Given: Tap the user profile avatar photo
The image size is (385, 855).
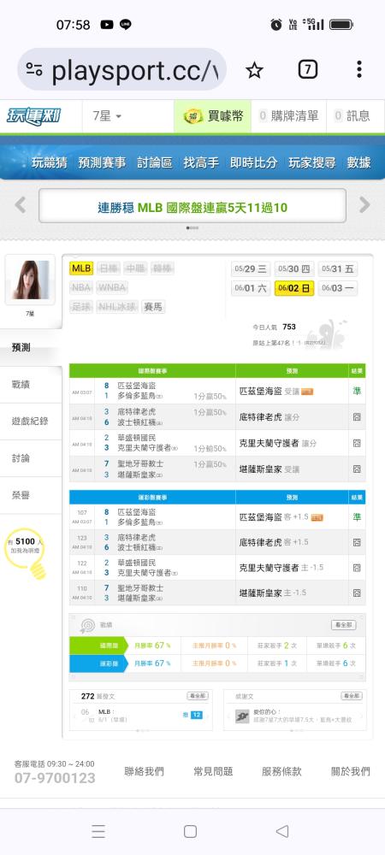Looking at the screenshot, I should [30, 280].
